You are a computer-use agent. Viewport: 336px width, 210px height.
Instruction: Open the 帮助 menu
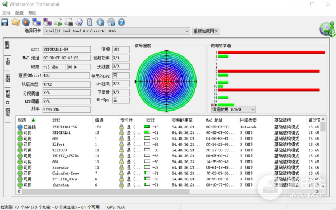click(32, 13)
